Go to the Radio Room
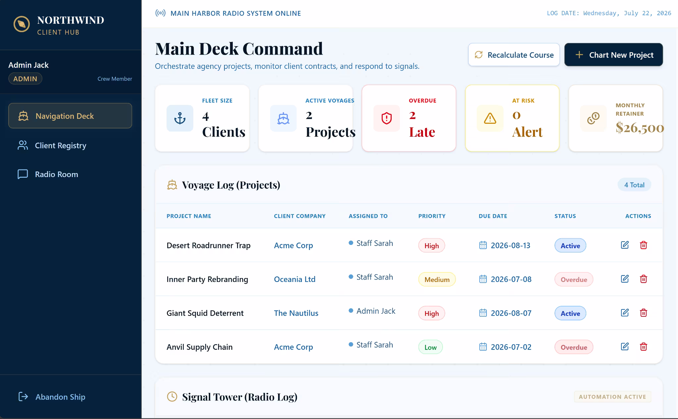This screenshot has height=419, width=678. [70, 174]
